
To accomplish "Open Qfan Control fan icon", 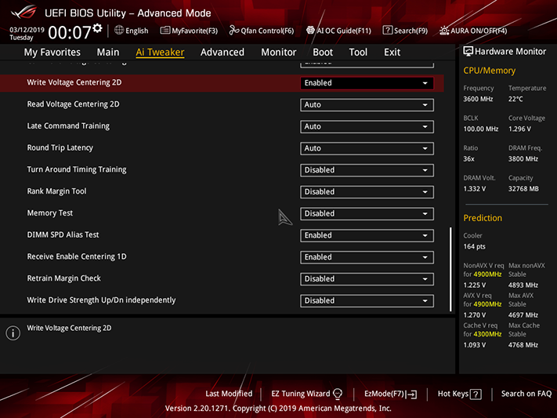I will (x=233, y=31).
